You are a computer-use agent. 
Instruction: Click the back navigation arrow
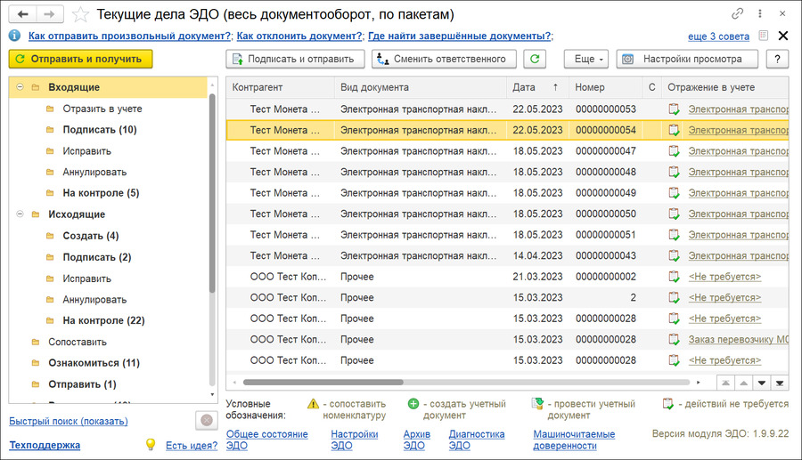point(22,14)
